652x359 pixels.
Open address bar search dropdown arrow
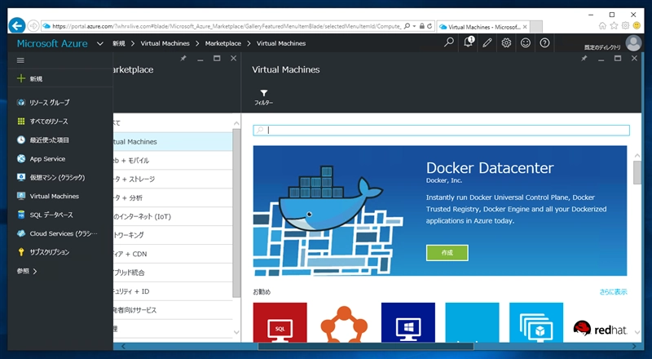[x=414, y=26]
